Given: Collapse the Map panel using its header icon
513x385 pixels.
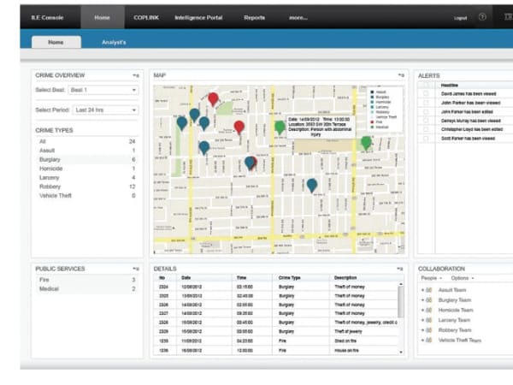Looking at the screenshot, I should pyautogui.click(x=399, y=76).
